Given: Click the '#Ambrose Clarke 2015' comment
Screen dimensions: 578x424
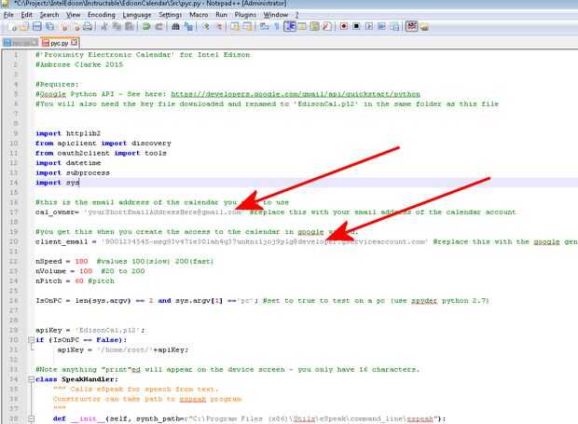Looking at the screenshot, I should tap(79, 64).
